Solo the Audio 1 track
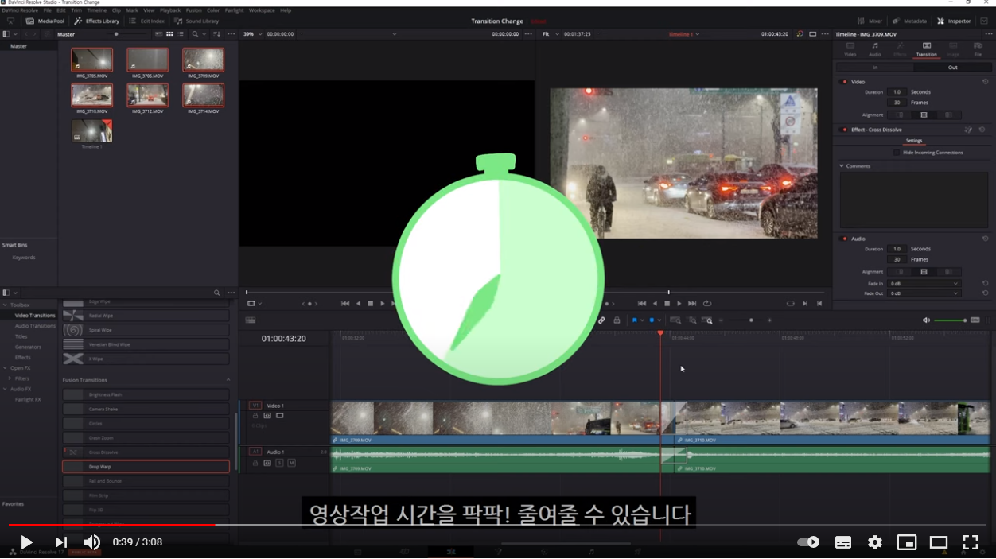 coord(279,463)
